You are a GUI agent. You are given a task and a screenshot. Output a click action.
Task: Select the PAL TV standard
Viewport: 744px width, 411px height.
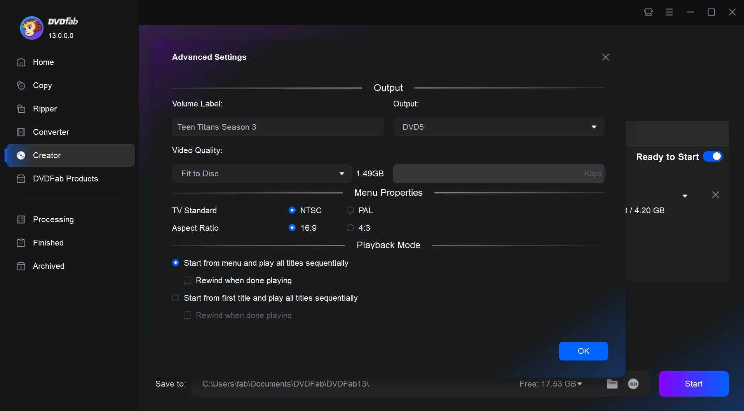pyautogui.click(x=350, y=210)
